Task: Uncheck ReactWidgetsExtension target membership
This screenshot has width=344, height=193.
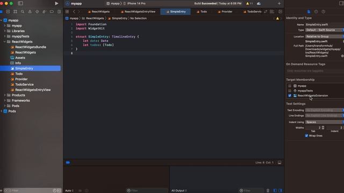Action: click(290, 95)
